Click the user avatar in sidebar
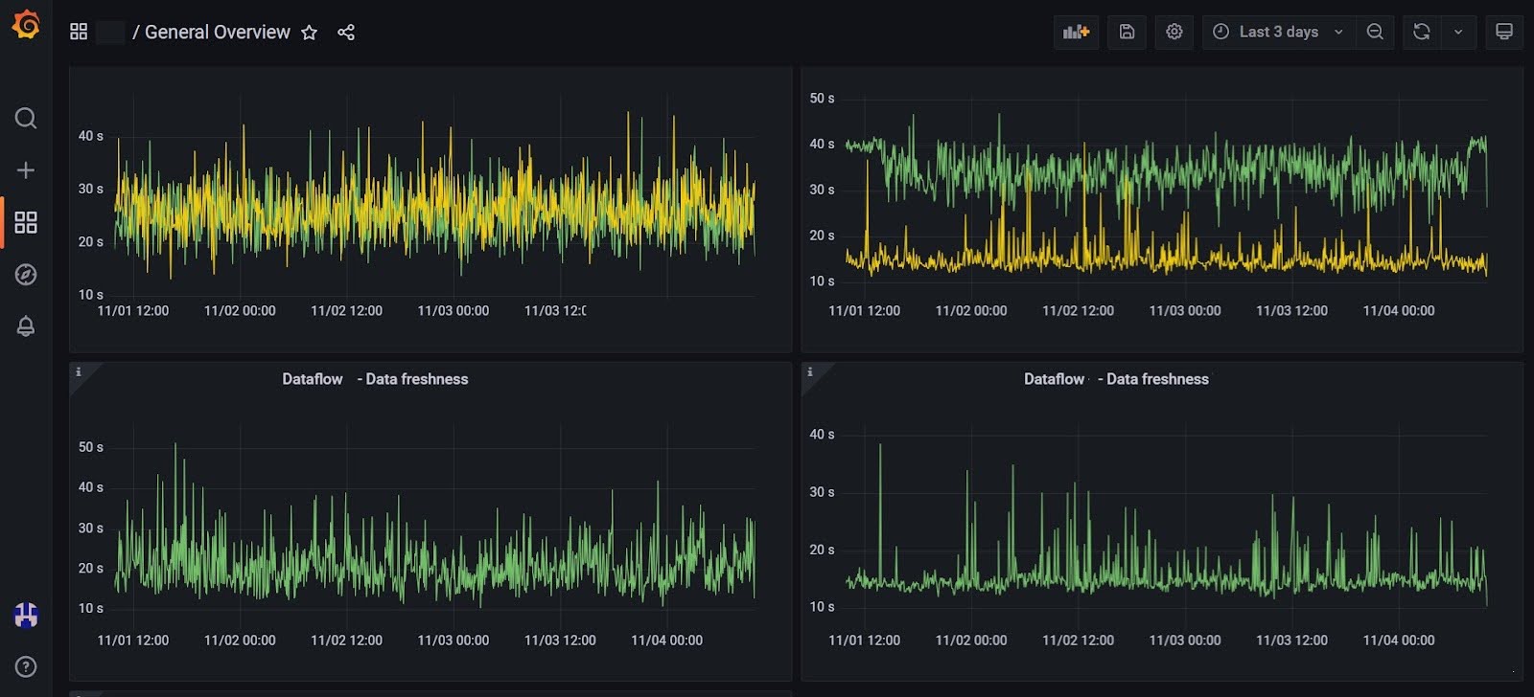Viewport: 1534px width, 697px height. (x=26, y=615)
